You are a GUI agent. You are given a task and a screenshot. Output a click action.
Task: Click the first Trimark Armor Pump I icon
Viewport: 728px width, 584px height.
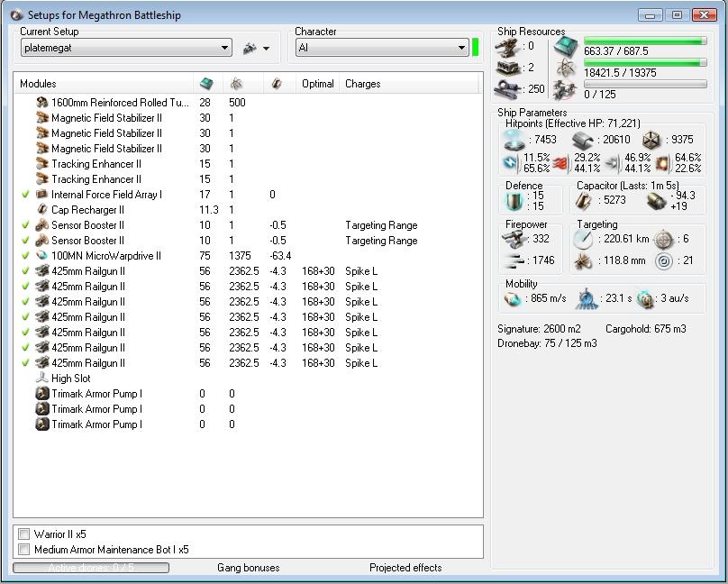point(42,394)
